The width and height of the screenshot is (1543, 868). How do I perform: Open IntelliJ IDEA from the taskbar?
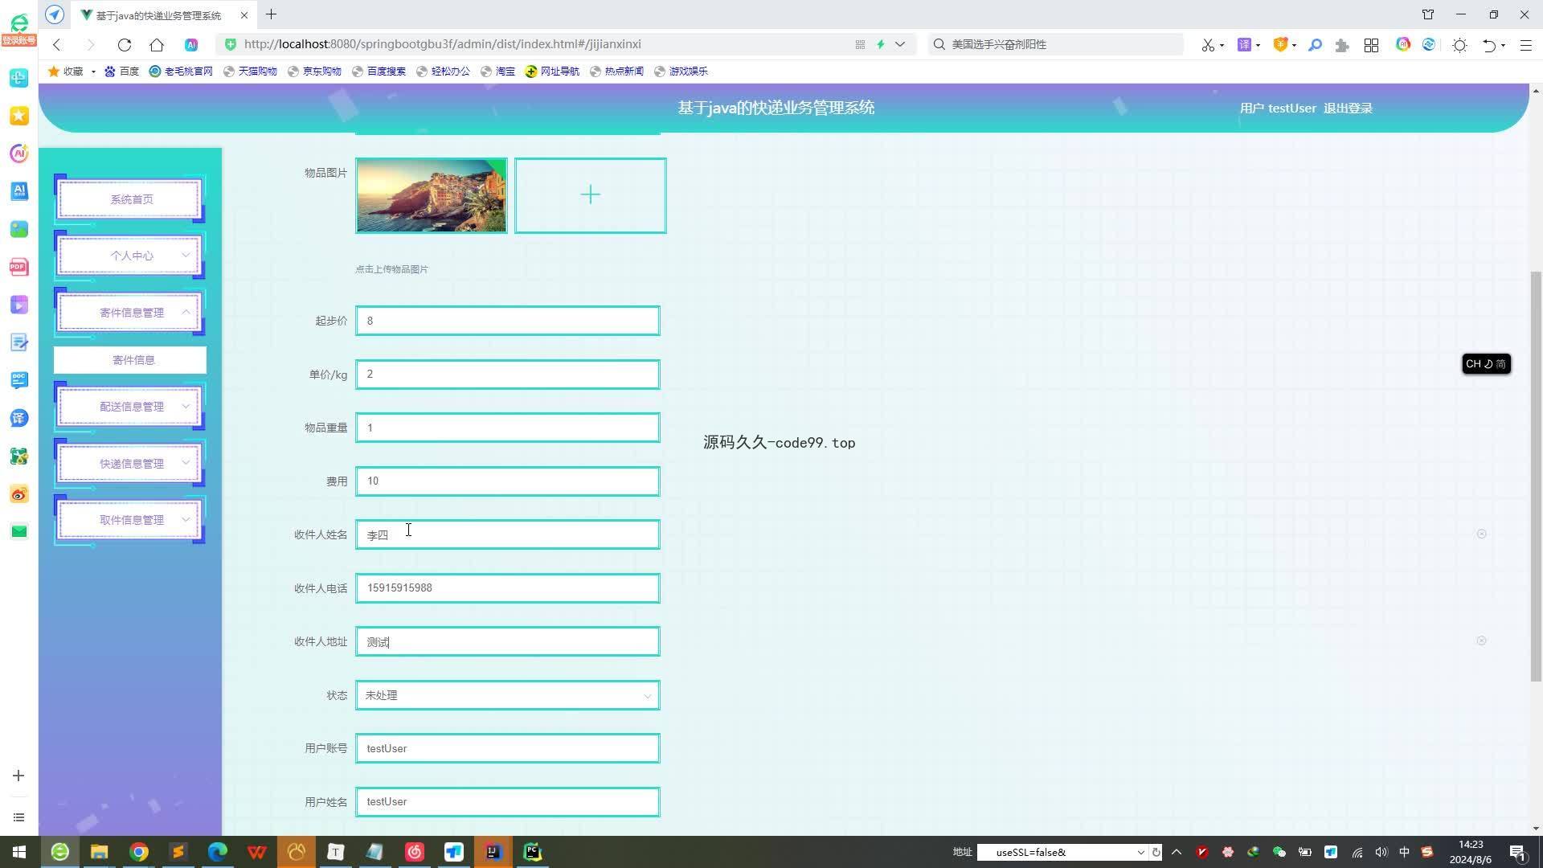(493, 852)
